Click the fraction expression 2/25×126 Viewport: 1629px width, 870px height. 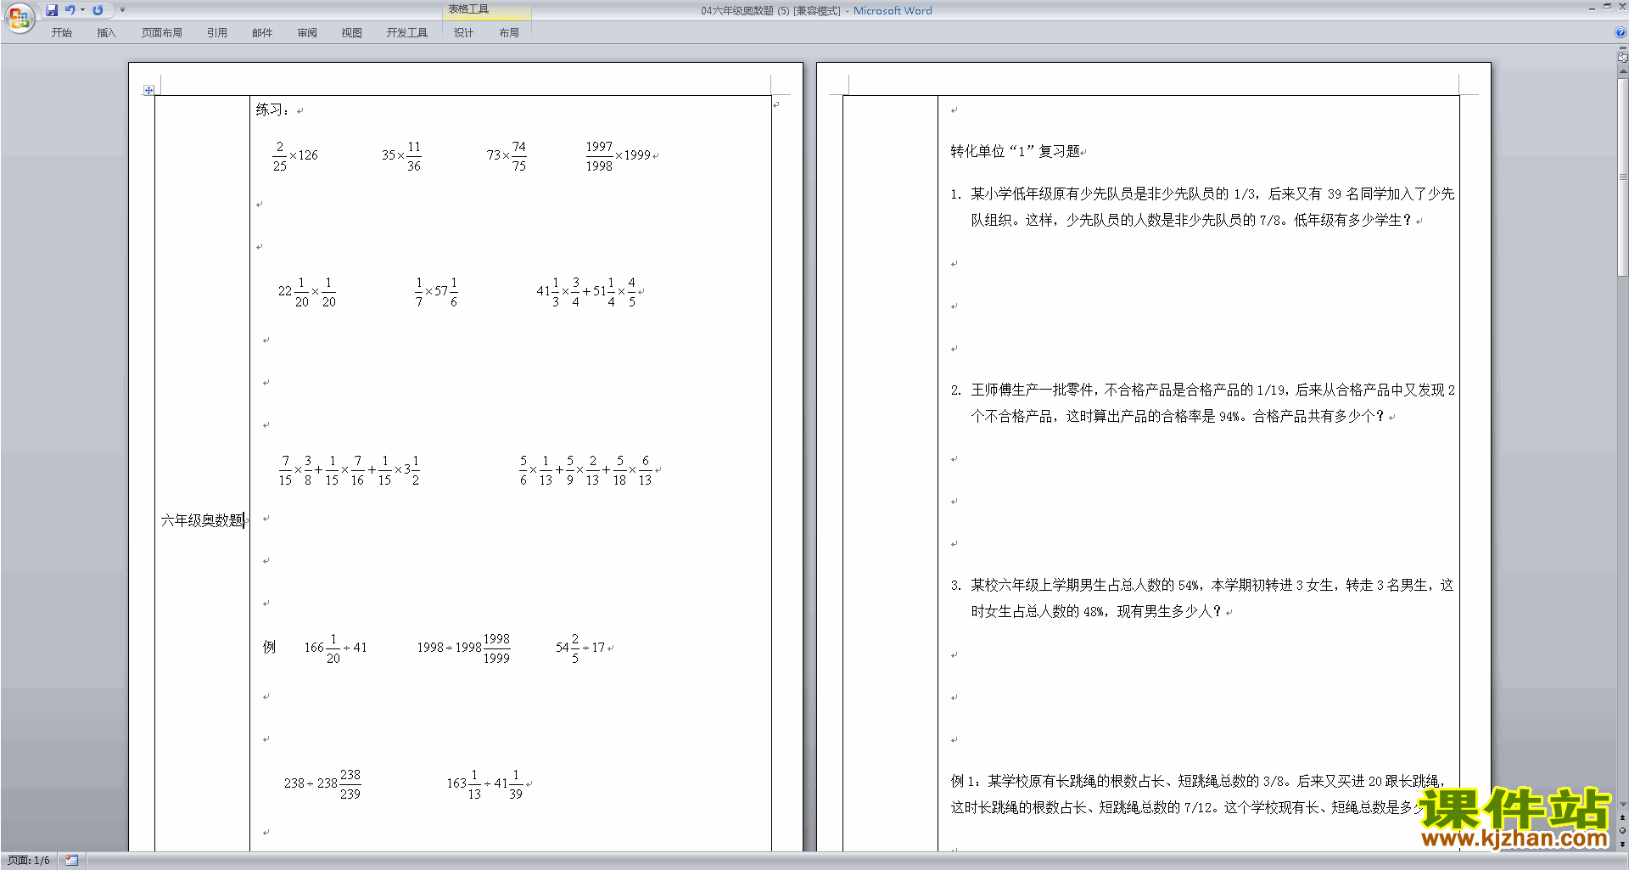tap(295, 156)
